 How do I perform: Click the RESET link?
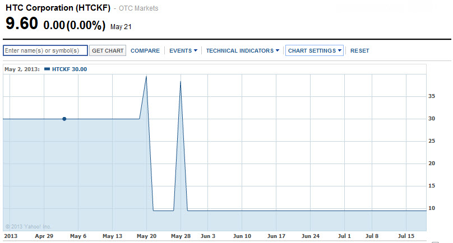point(360,51)
